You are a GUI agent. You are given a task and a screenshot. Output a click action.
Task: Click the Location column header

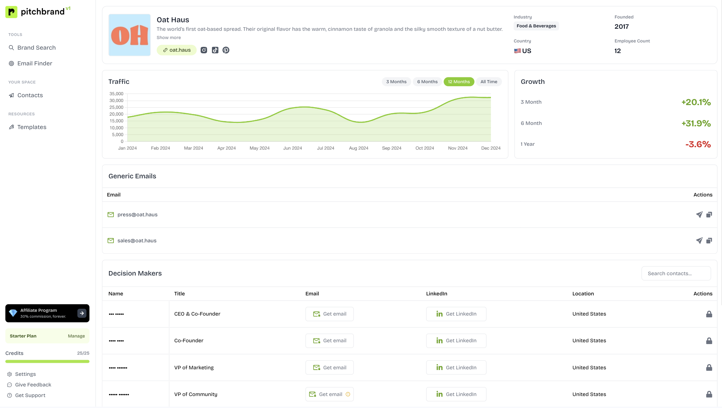[x=583, y=294]
